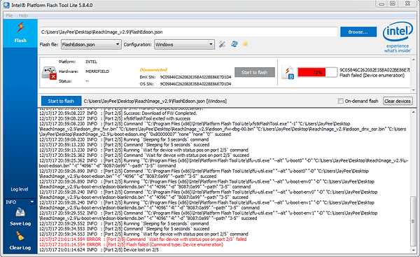Click the OS SN serial number value
This screenshot has width=420, height=257.
click(x=195, y=84)
